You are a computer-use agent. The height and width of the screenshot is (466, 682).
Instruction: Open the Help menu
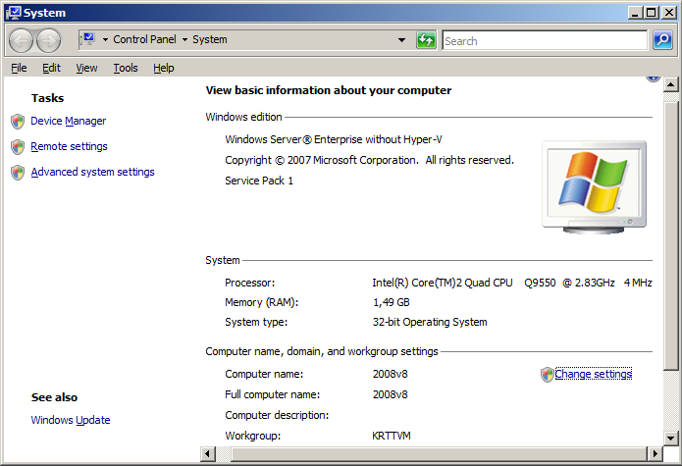tap(164, 68)
